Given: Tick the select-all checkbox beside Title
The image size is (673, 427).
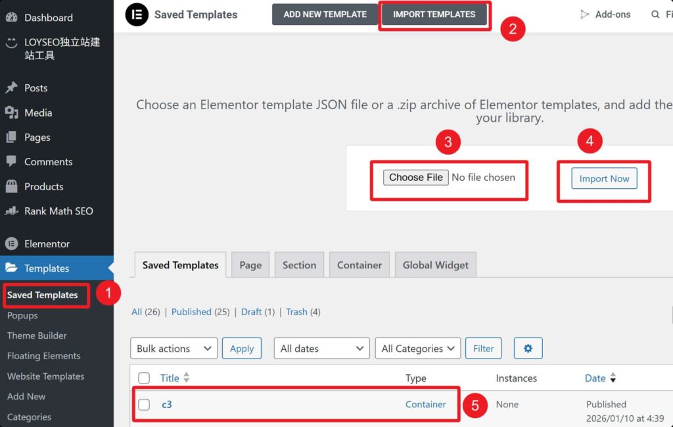Looking at the screenshot, I should (144, 378).
